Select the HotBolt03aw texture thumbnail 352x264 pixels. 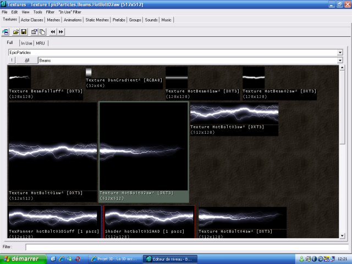click(234, 114)
